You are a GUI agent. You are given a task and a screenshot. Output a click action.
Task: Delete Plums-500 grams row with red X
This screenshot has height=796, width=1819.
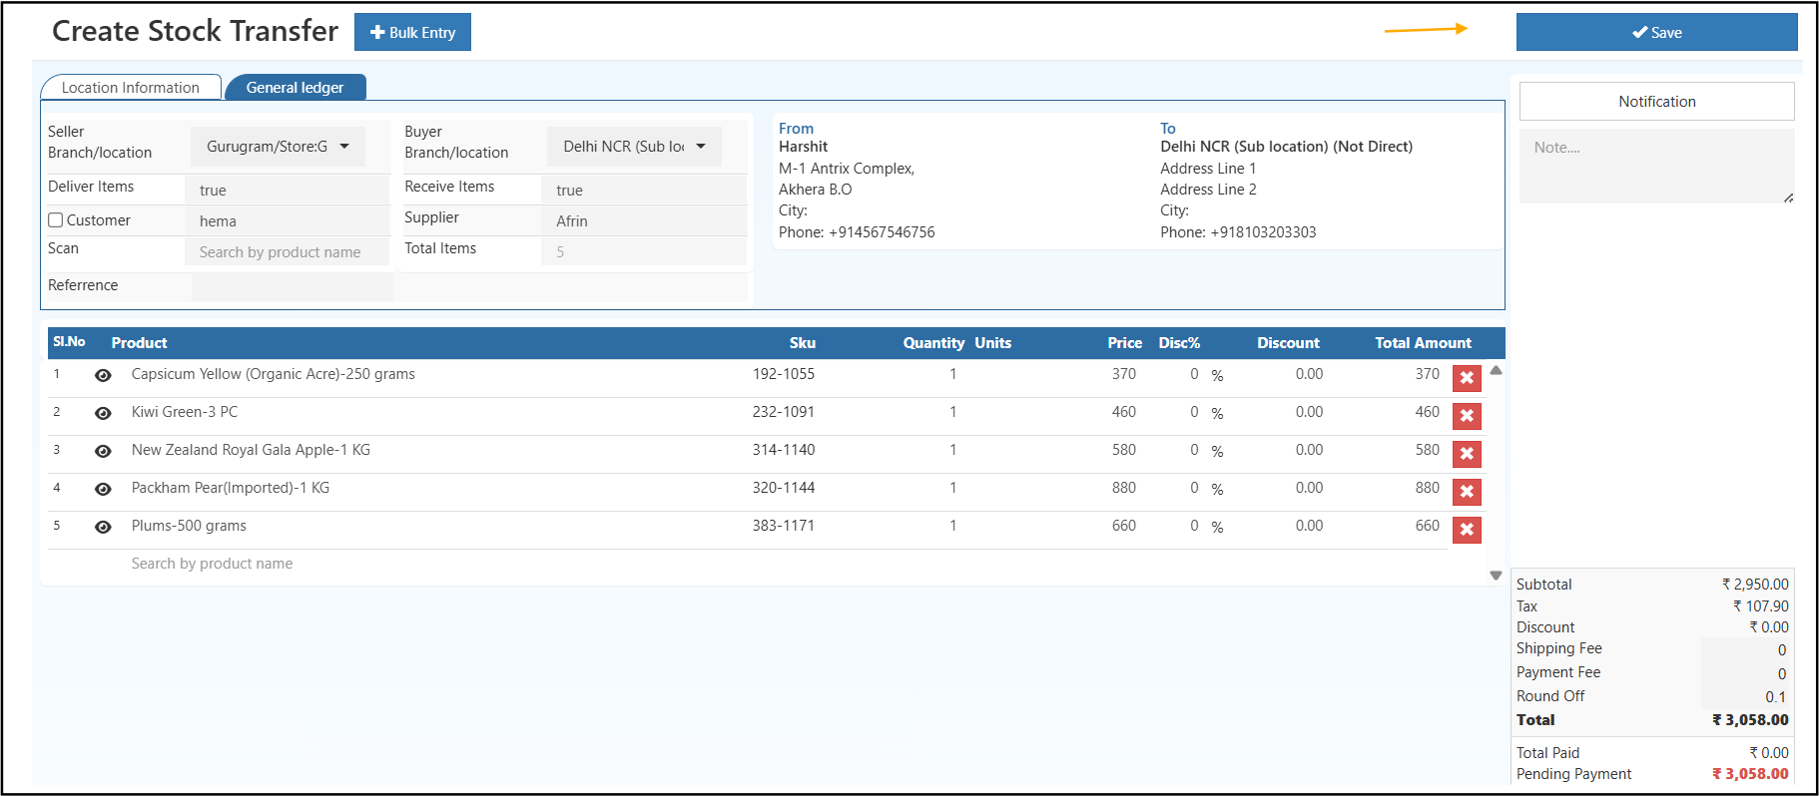pyautogui.click(x=1467, y=530)
